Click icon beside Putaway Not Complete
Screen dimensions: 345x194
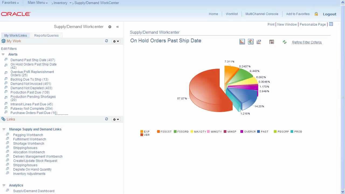point(6,108)
